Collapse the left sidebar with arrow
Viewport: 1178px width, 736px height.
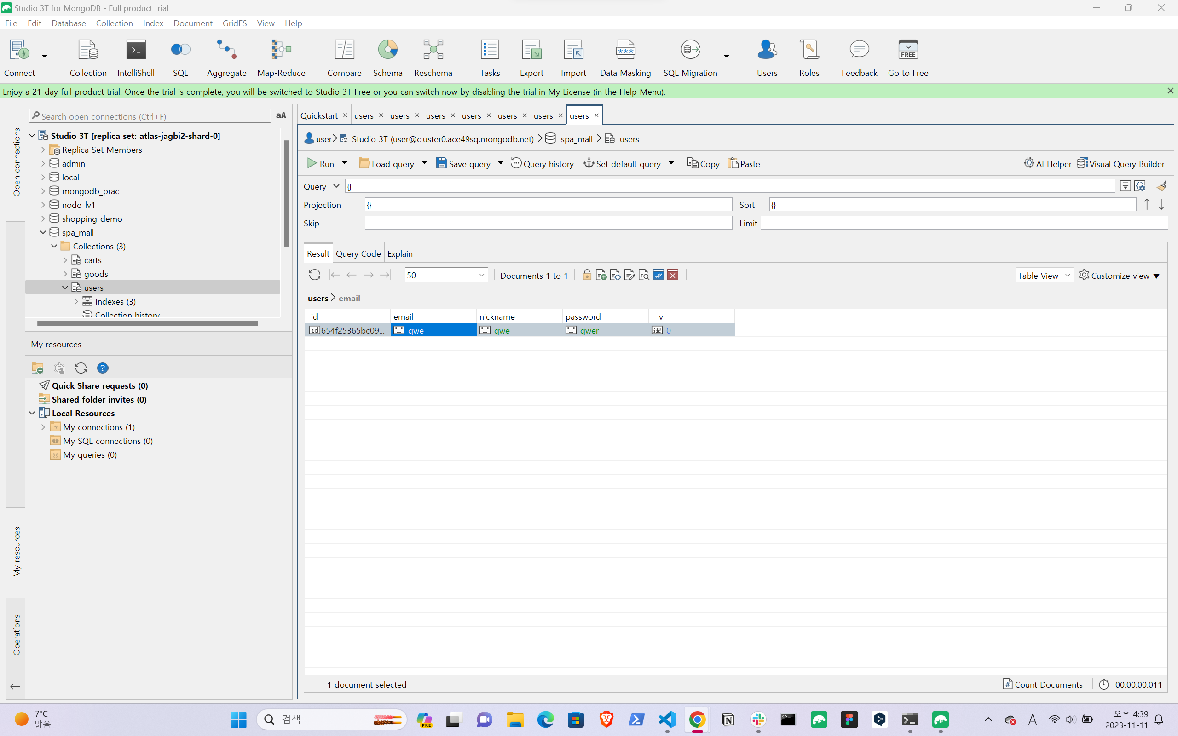tap(15, 686)
